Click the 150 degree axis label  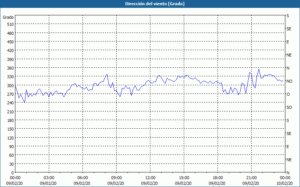(x=10, y=129)
